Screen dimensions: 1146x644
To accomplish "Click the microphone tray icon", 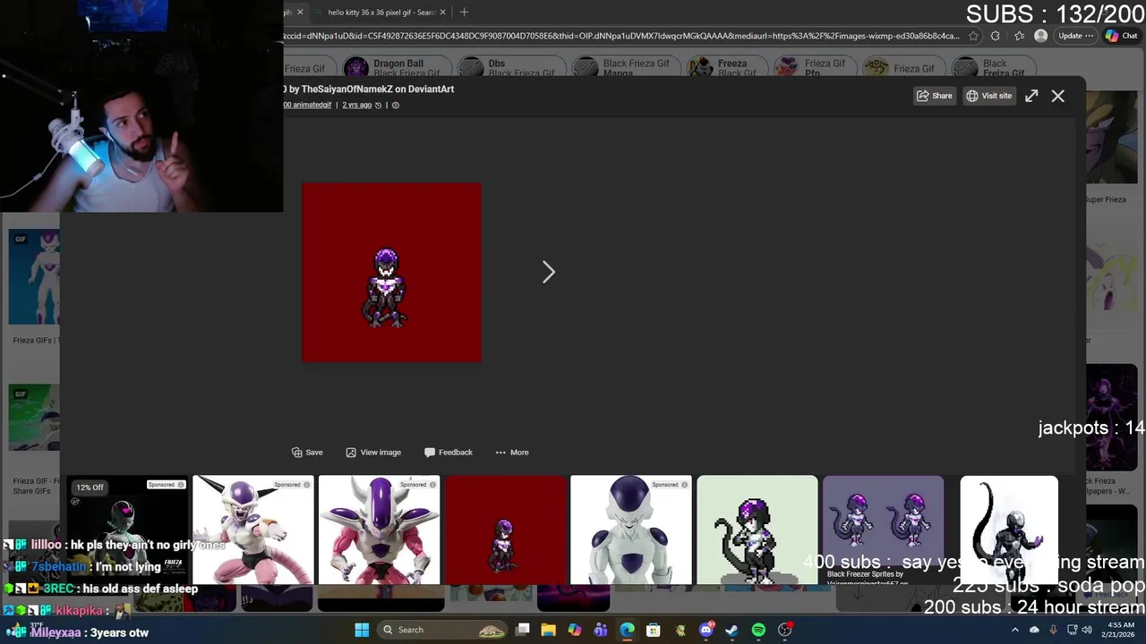I will pyautogui.click(x=1053, y=630).
